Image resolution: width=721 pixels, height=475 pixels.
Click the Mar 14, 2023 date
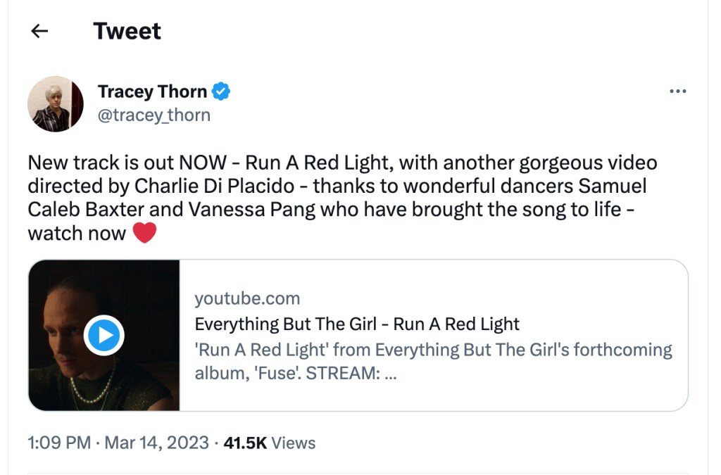pos(156,443)
